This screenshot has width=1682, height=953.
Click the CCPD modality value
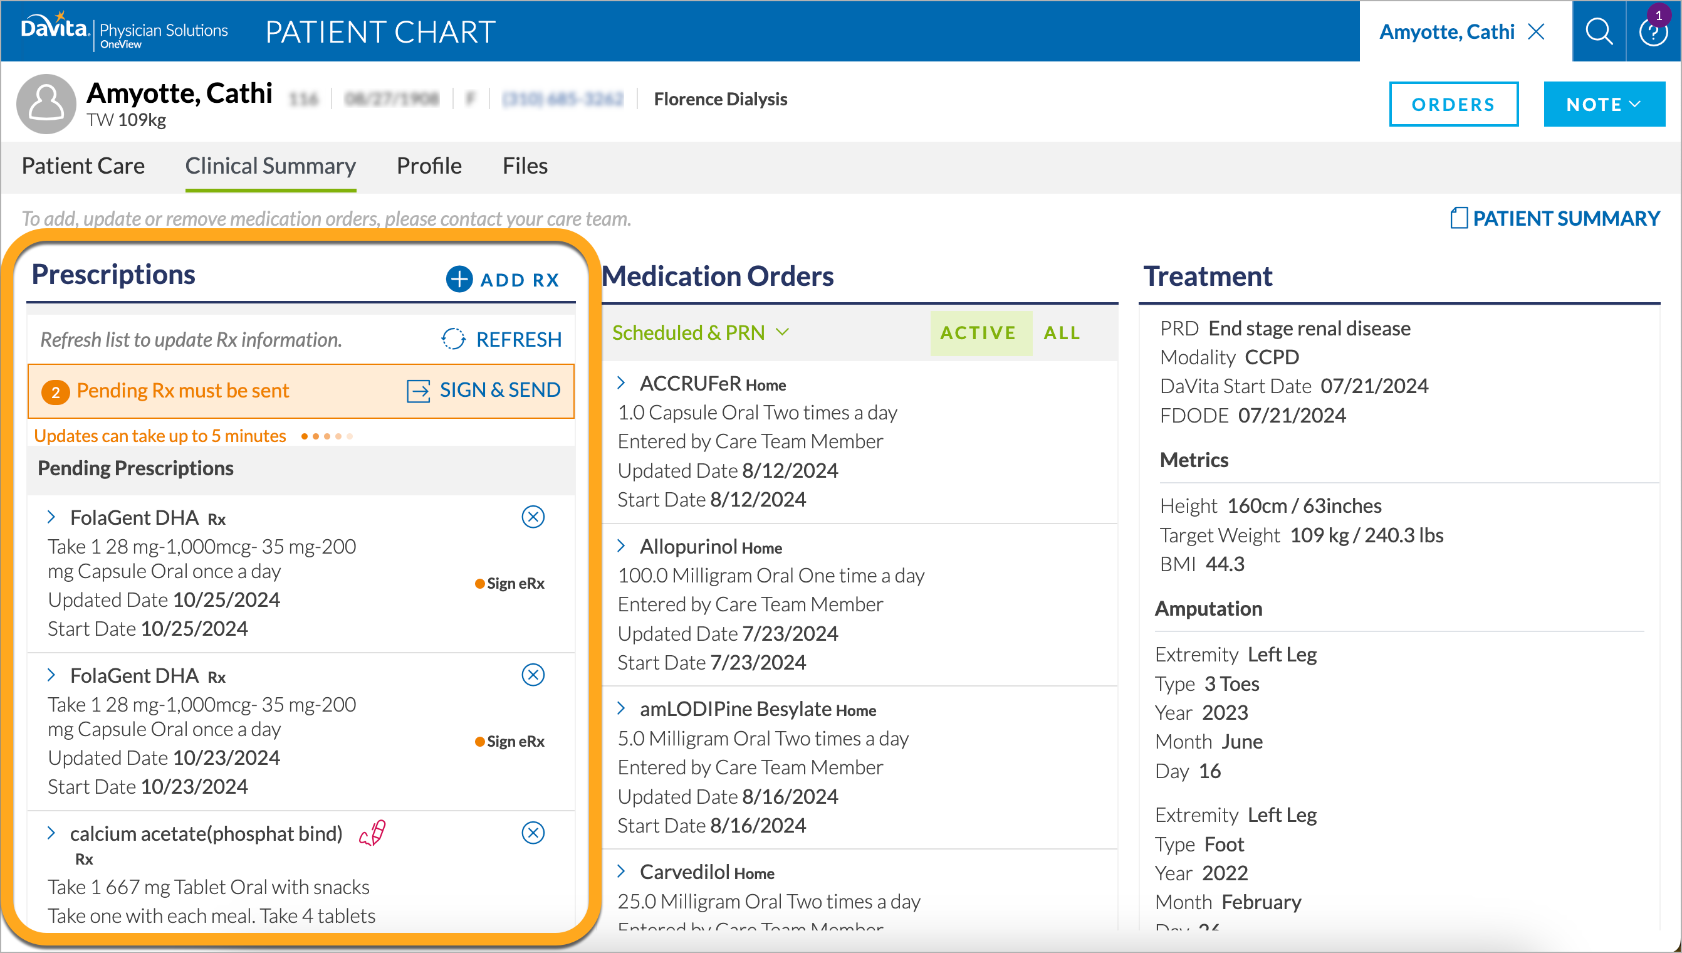[x=1271, y=357]
